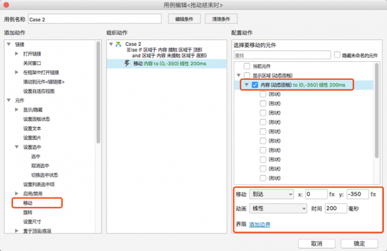Select 滚动到元件<锚链接> action
This screenshot has height=251, width=387.
[44, 82]
